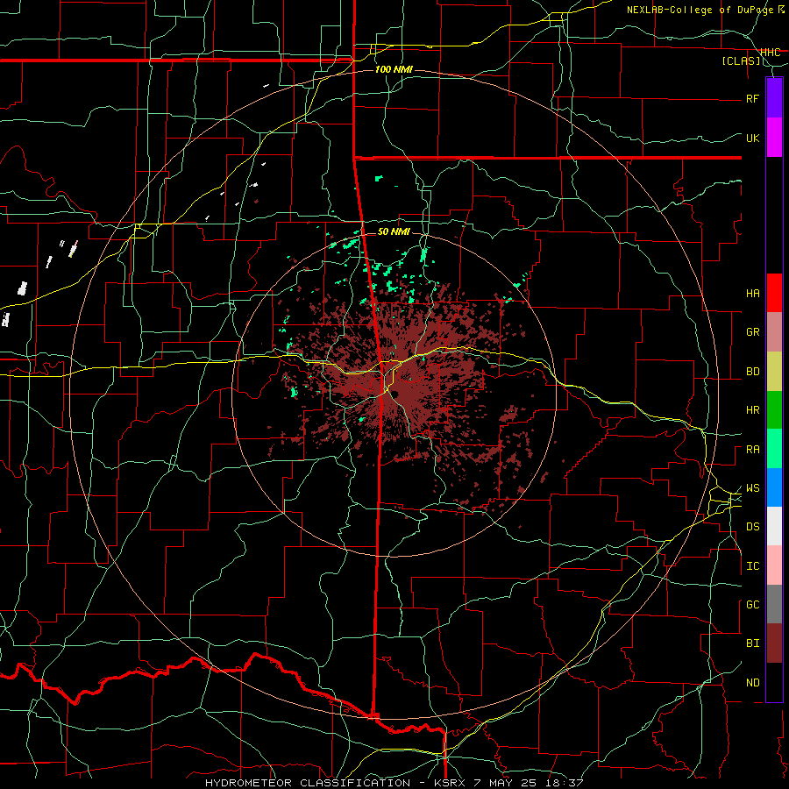This screenshot has width=789, height=789.
Task: Click the UK legend label
Action: click(x=752, y=138)
